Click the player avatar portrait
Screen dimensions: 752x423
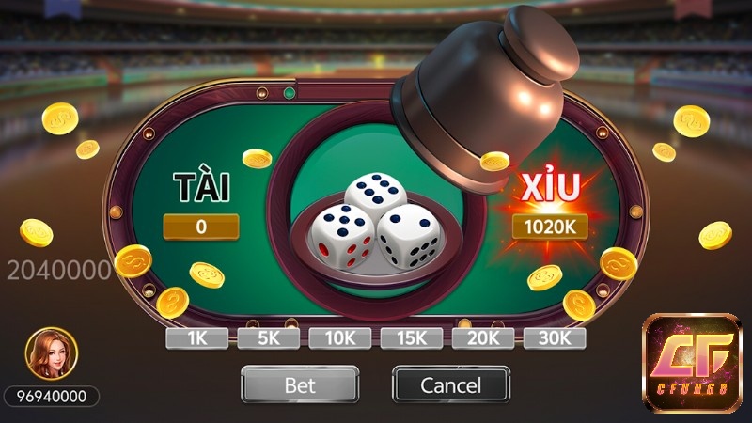click(52, 354)
